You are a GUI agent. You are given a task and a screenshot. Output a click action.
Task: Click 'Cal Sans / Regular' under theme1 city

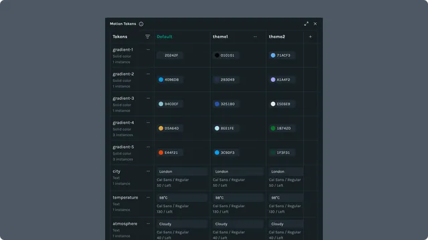click(229, 179)
